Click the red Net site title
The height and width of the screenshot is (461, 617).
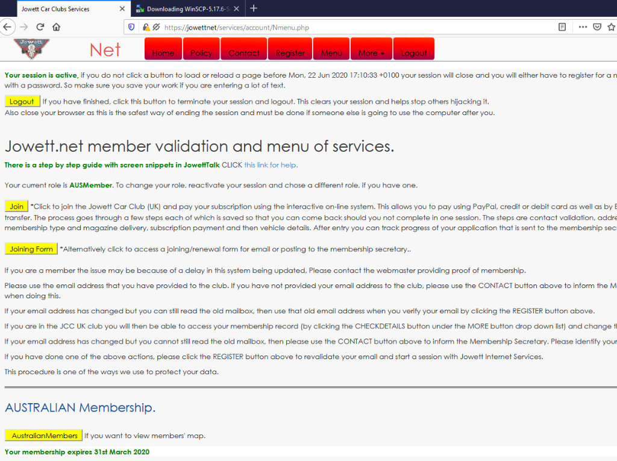(x=105, y=50)
